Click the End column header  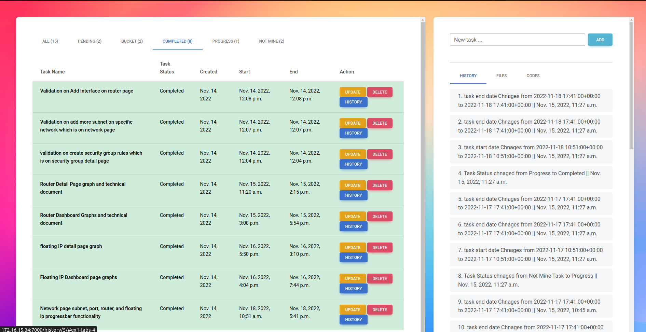pyautogui.click(x=293, y=72)
